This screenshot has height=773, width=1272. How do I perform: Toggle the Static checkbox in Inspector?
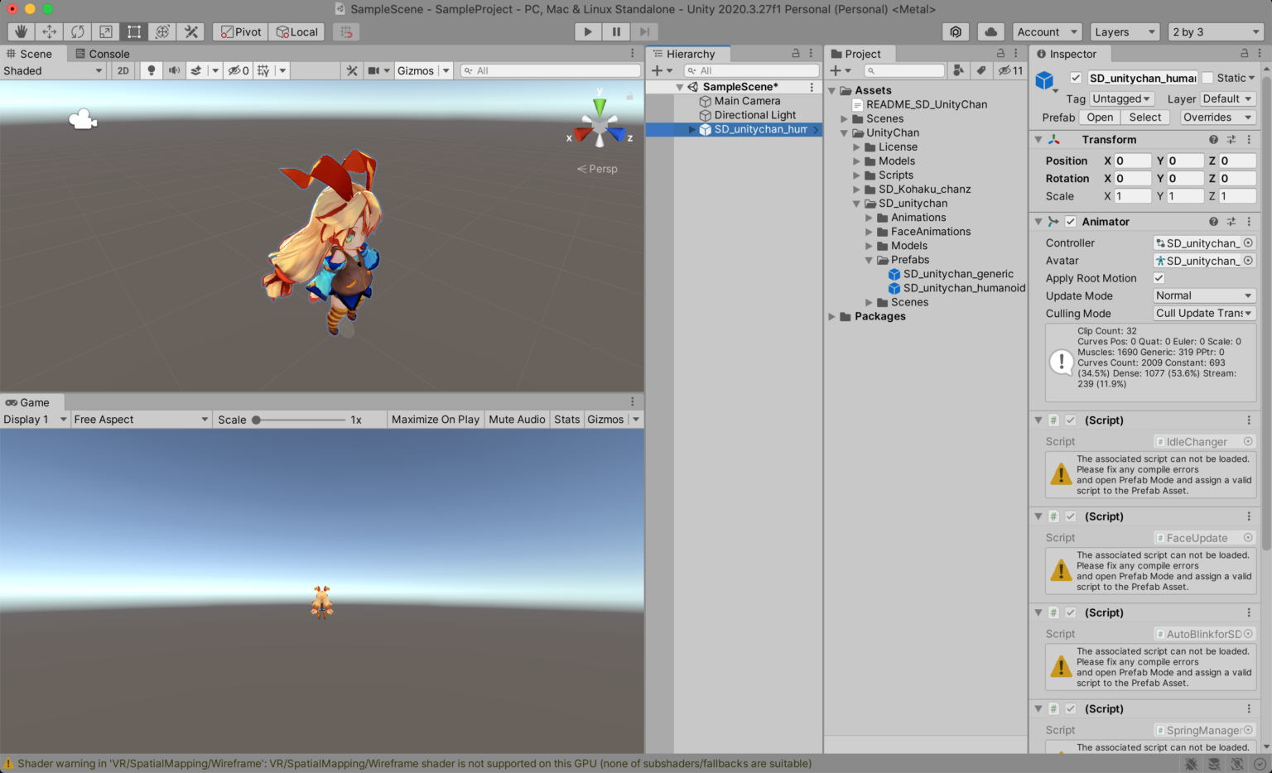[x=1208, y=77]
